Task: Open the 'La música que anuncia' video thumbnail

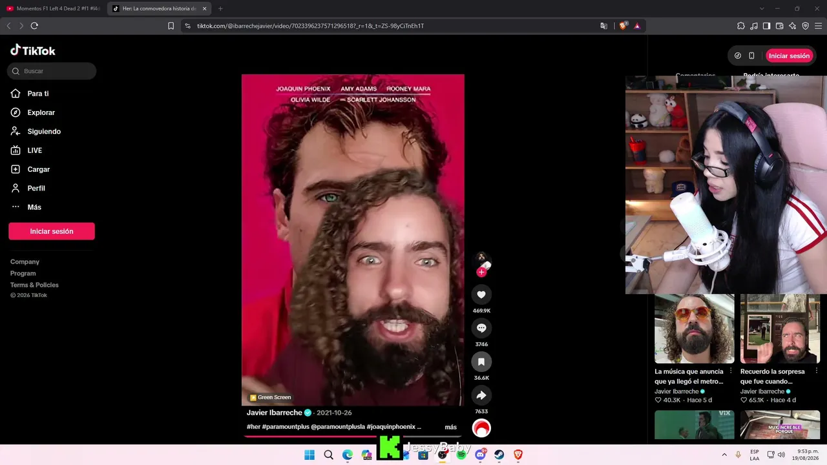Action: (x=695, y=329)
